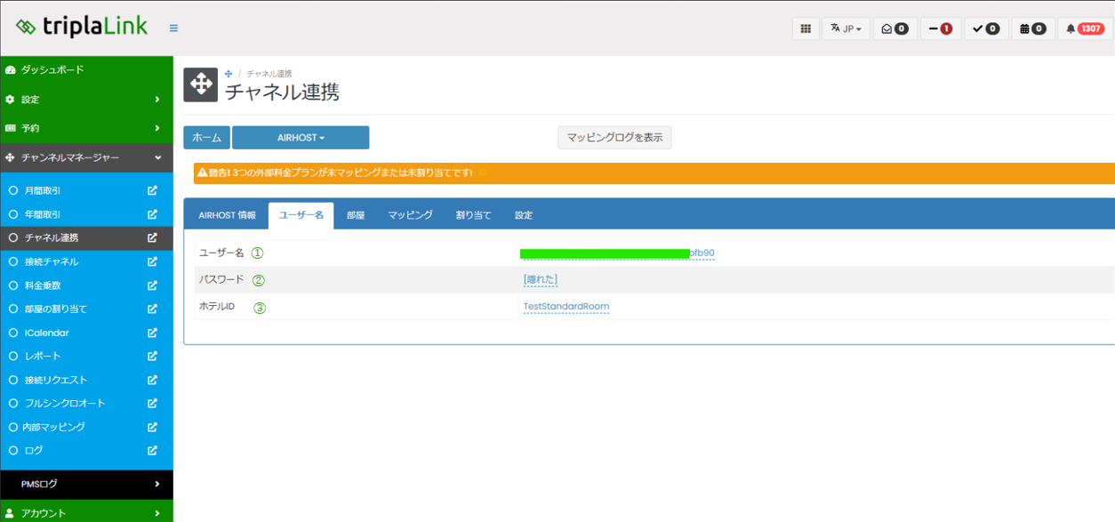Switch to the AIRHOST 情報 tab
The image size is (1115, 522).
tap(227, 215)
